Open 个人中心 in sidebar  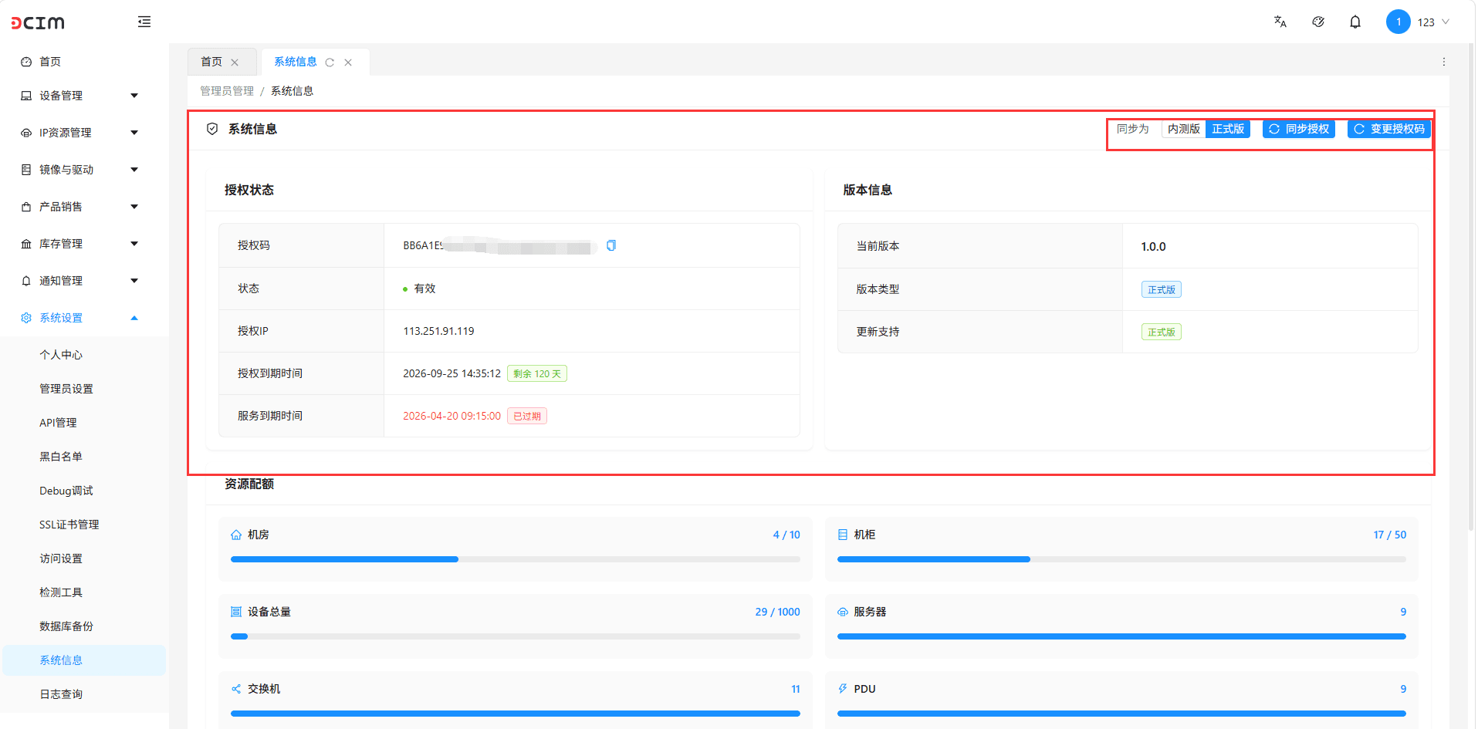(61, 355)
